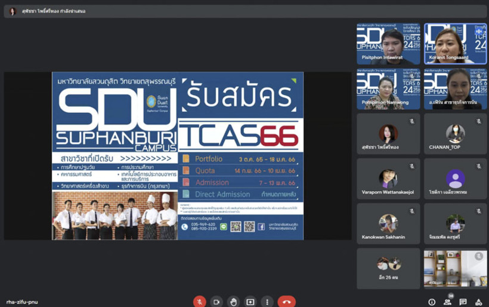Open the chat panel icon

click(x=463, y=302)
